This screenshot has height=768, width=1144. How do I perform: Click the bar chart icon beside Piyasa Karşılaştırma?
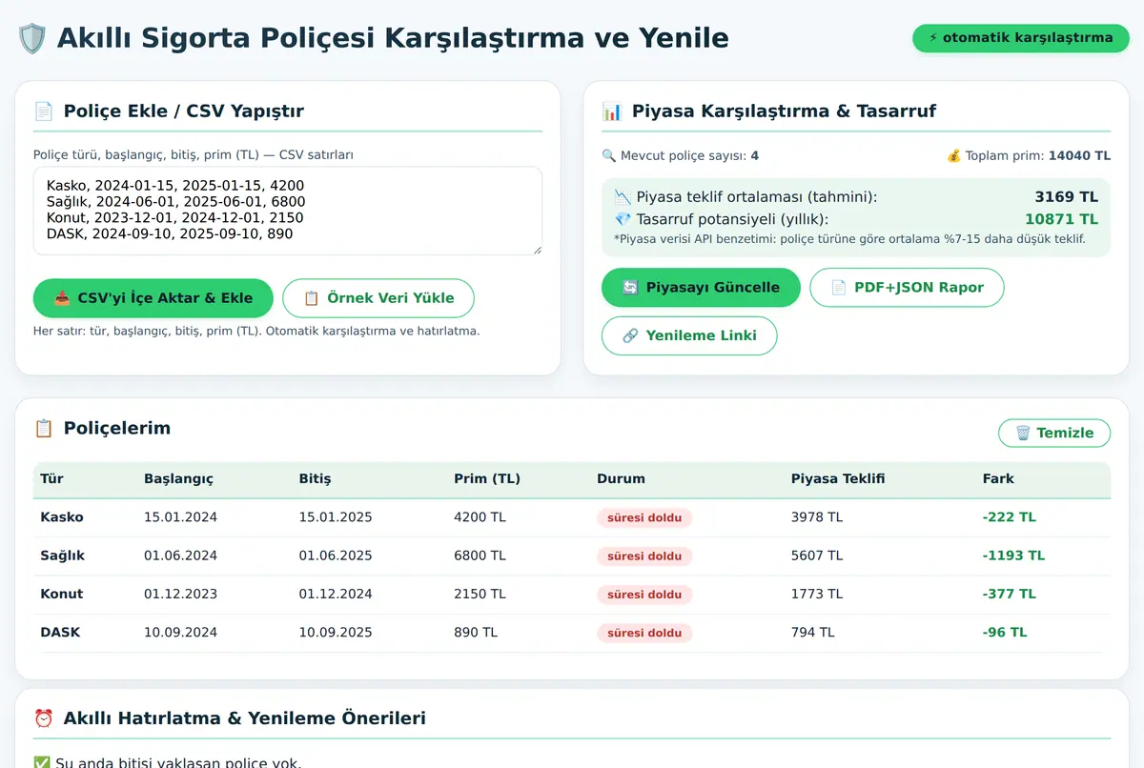(612, 111)
